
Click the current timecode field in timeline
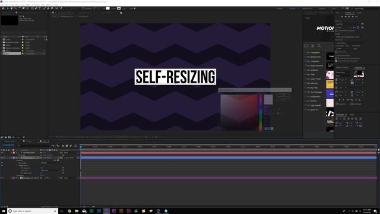pyautogui.click(x=8, y=145)
